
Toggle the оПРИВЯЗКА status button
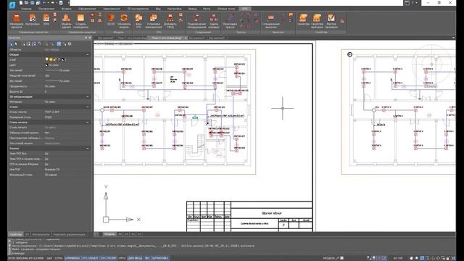[72, 258]
